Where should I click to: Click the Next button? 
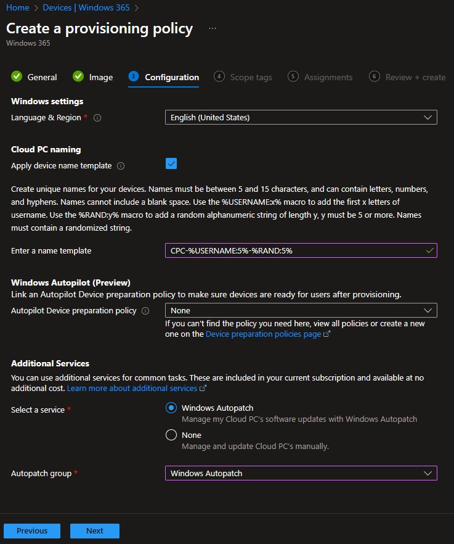[94, 530]
